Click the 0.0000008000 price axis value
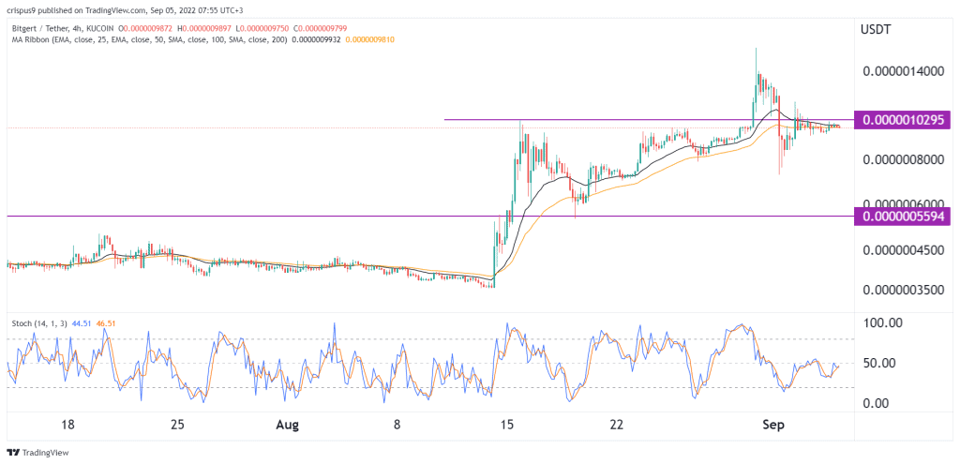This screenshot has height=464, width=960. [x=904, y=159]
